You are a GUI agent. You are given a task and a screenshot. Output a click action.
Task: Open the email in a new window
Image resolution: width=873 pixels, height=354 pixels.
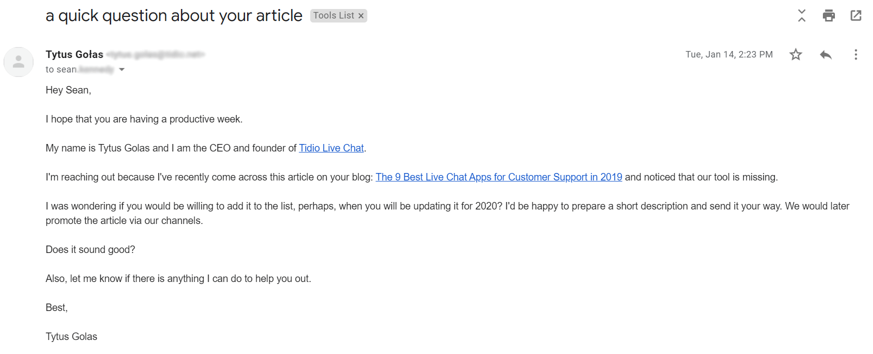tap(856, 15)
